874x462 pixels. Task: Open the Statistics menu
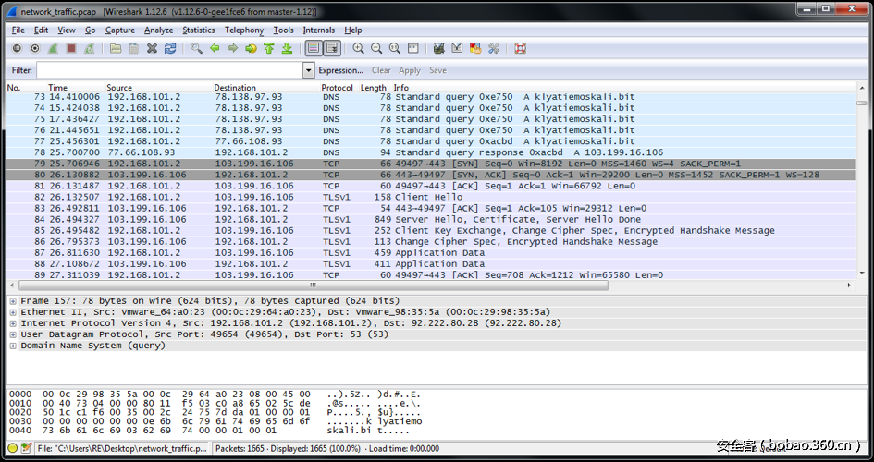(x=198, y=30)
